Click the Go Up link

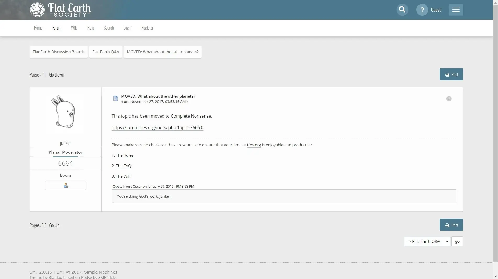point(54,225)
